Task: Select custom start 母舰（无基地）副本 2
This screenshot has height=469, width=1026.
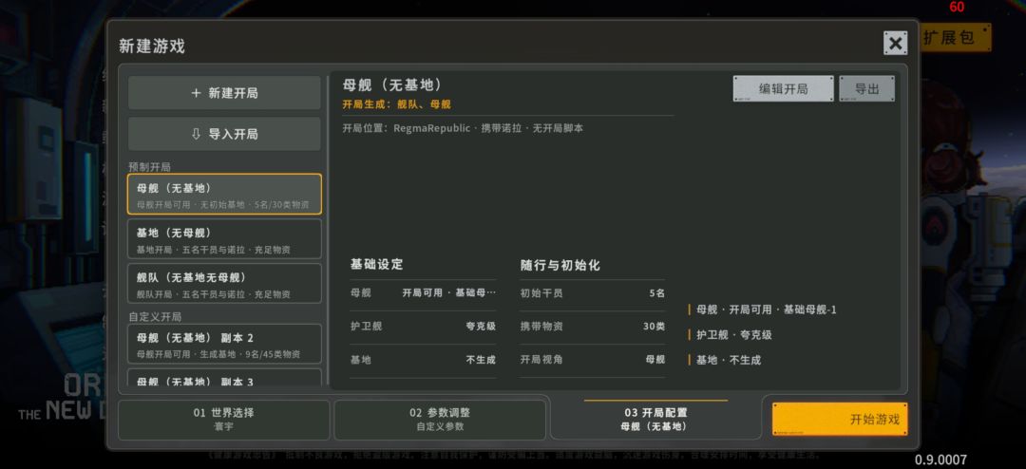Action: (x=224, y=344)
